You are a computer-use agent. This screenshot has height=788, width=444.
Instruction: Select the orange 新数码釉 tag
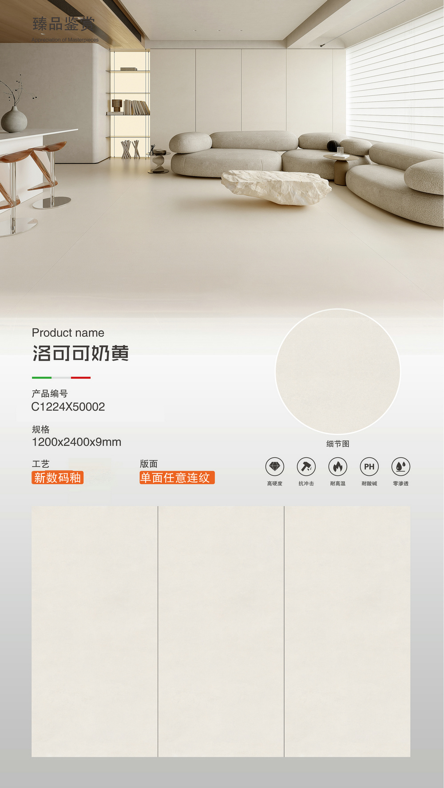pyautogui.click(x=57, y=478)
